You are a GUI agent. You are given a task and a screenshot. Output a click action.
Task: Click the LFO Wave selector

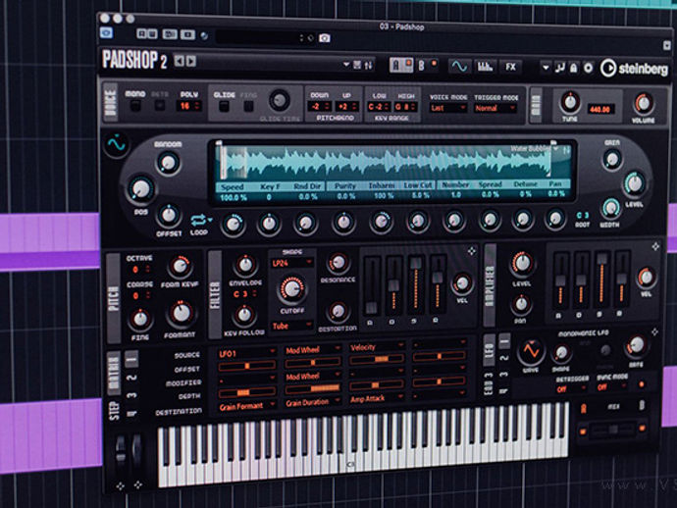click(531, 351)
